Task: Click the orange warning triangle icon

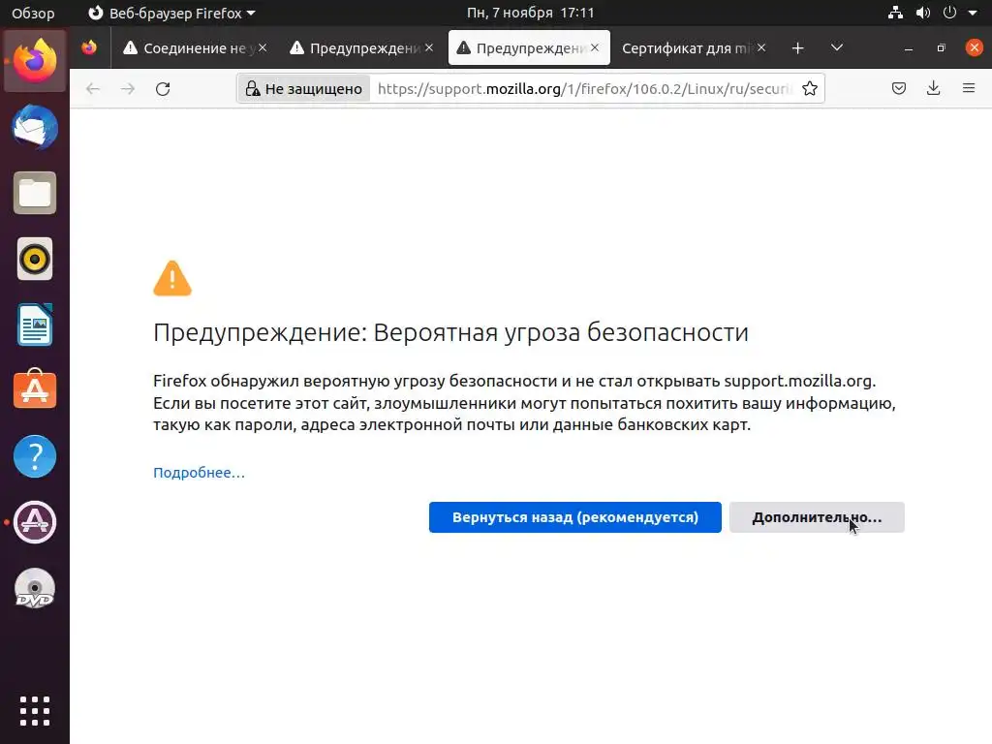Action: (172, 278)
